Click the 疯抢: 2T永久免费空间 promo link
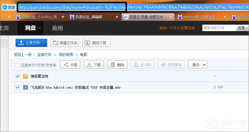The width and height of the screenshot is (249, 132). pos(177,28)
